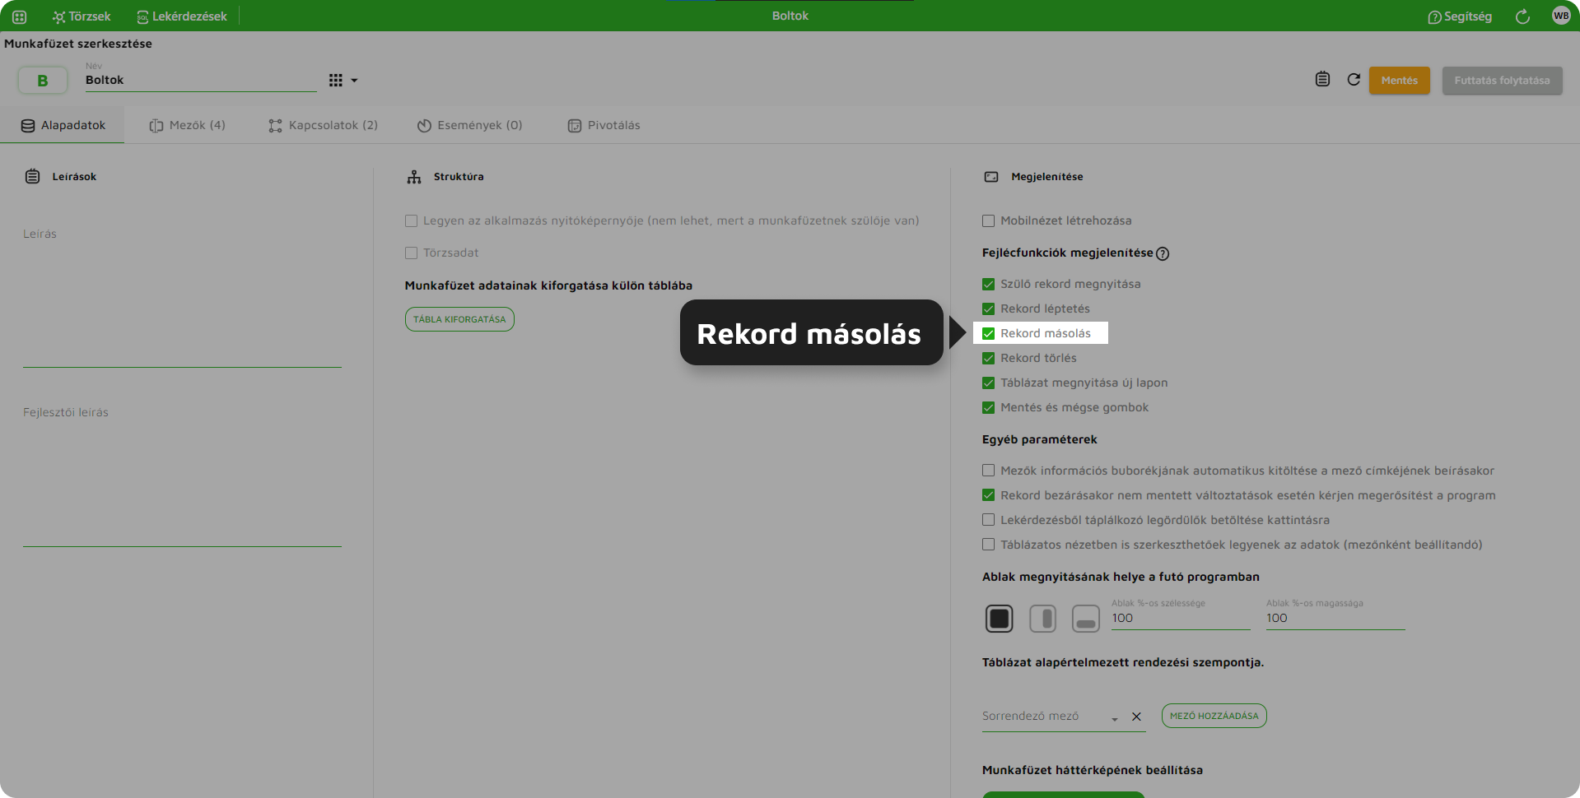The image size is (1580, 798).
Task: Switch to the Pivotálás tab
Action: tap(604, 125)
